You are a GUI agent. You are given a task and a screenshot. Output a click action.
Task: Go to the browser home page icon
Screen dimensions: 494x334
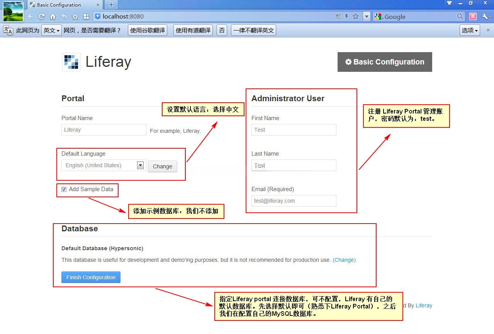53,17
